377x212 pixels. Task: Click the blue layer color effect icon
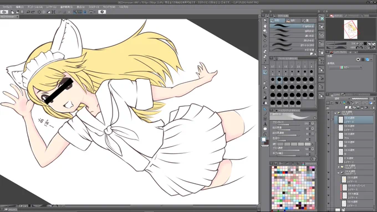pos(368,59)
